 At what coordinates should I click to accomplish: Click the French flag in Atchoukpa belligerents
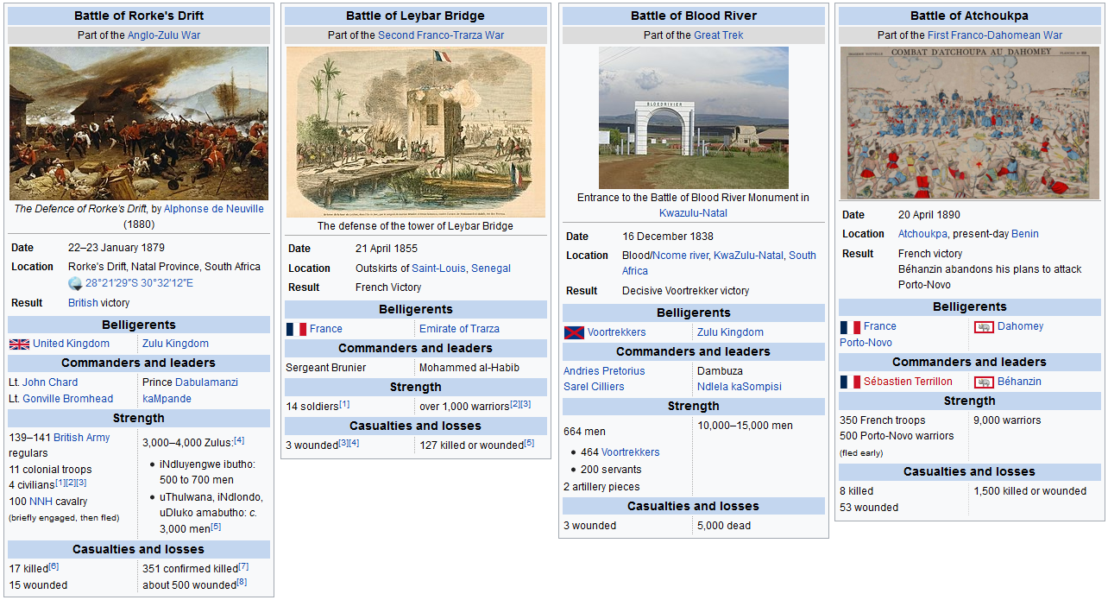850,326
